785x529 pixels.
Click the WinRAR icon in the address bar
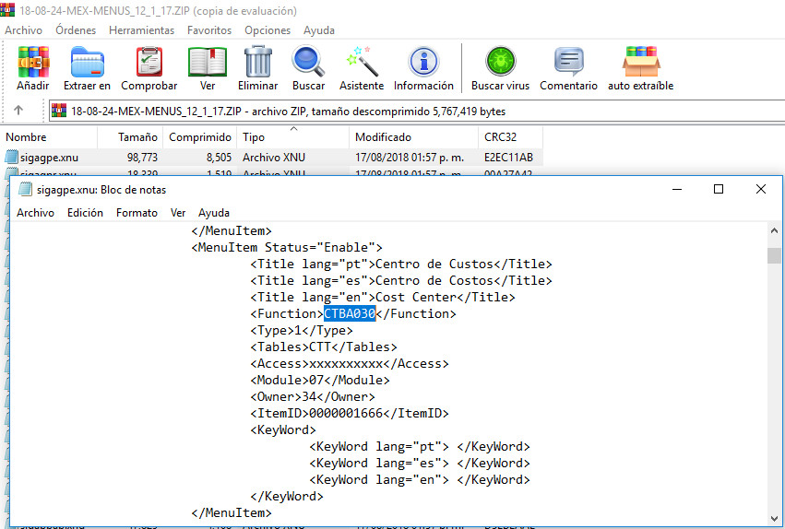[x=59, y=111]
